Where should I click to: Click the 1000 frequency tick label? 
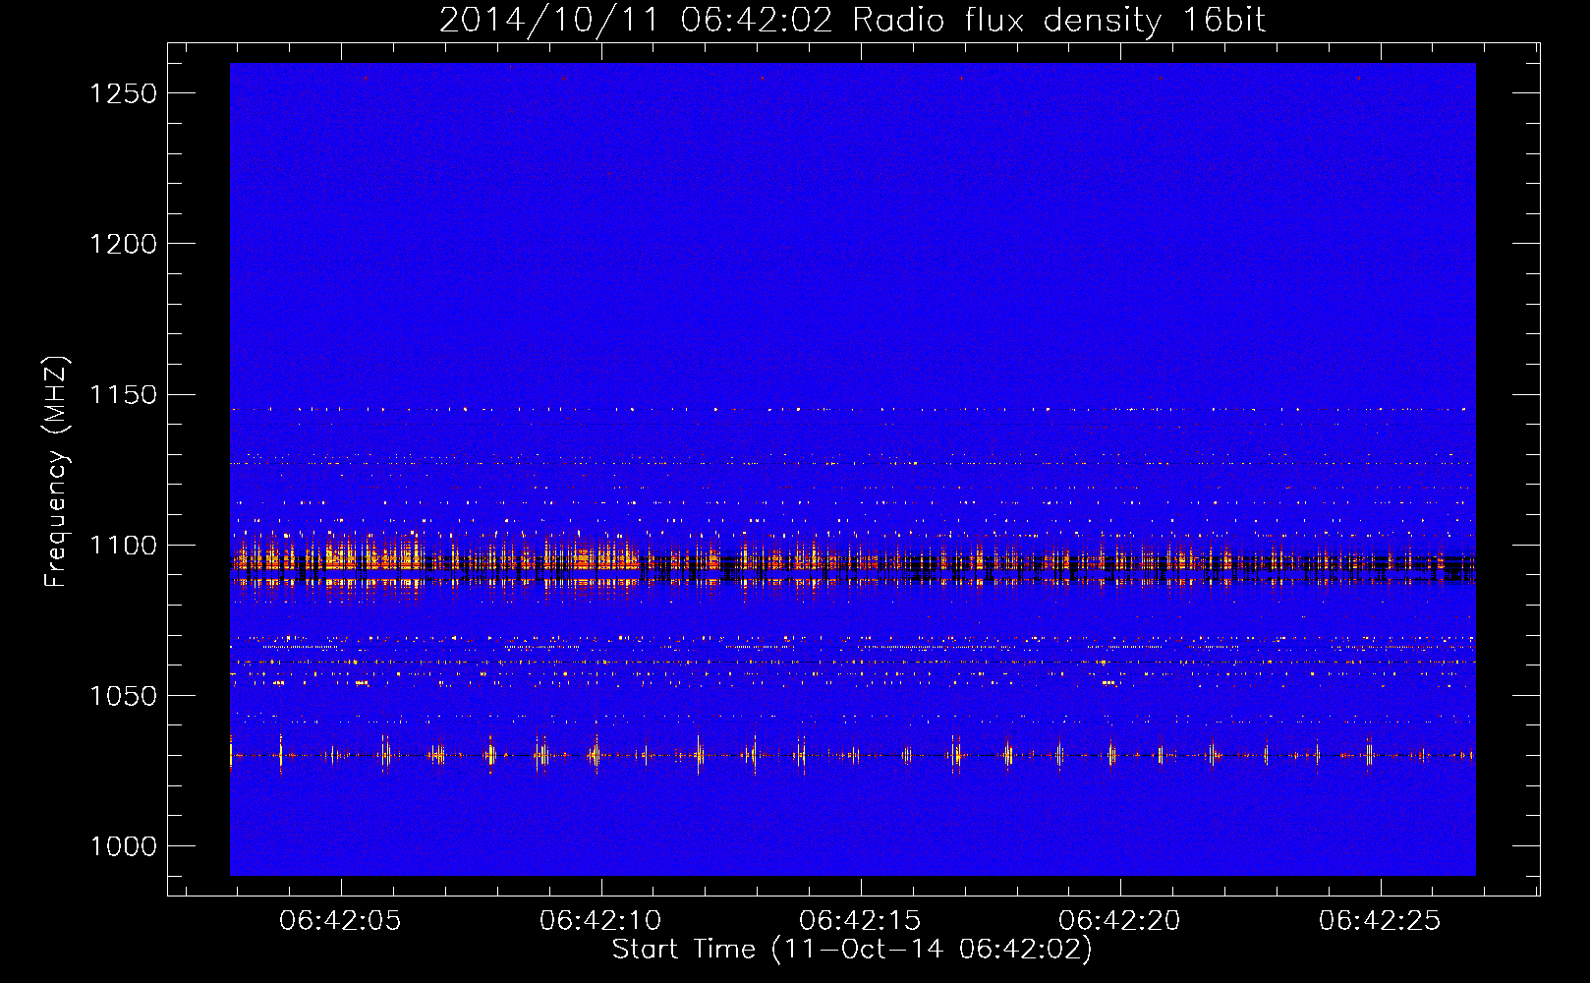124,846
